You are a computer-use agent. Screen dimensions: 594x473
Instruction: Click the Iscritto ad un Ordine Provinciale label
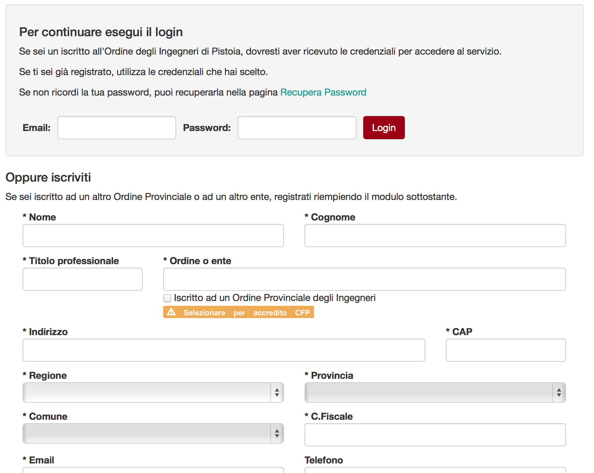(274, 298)
